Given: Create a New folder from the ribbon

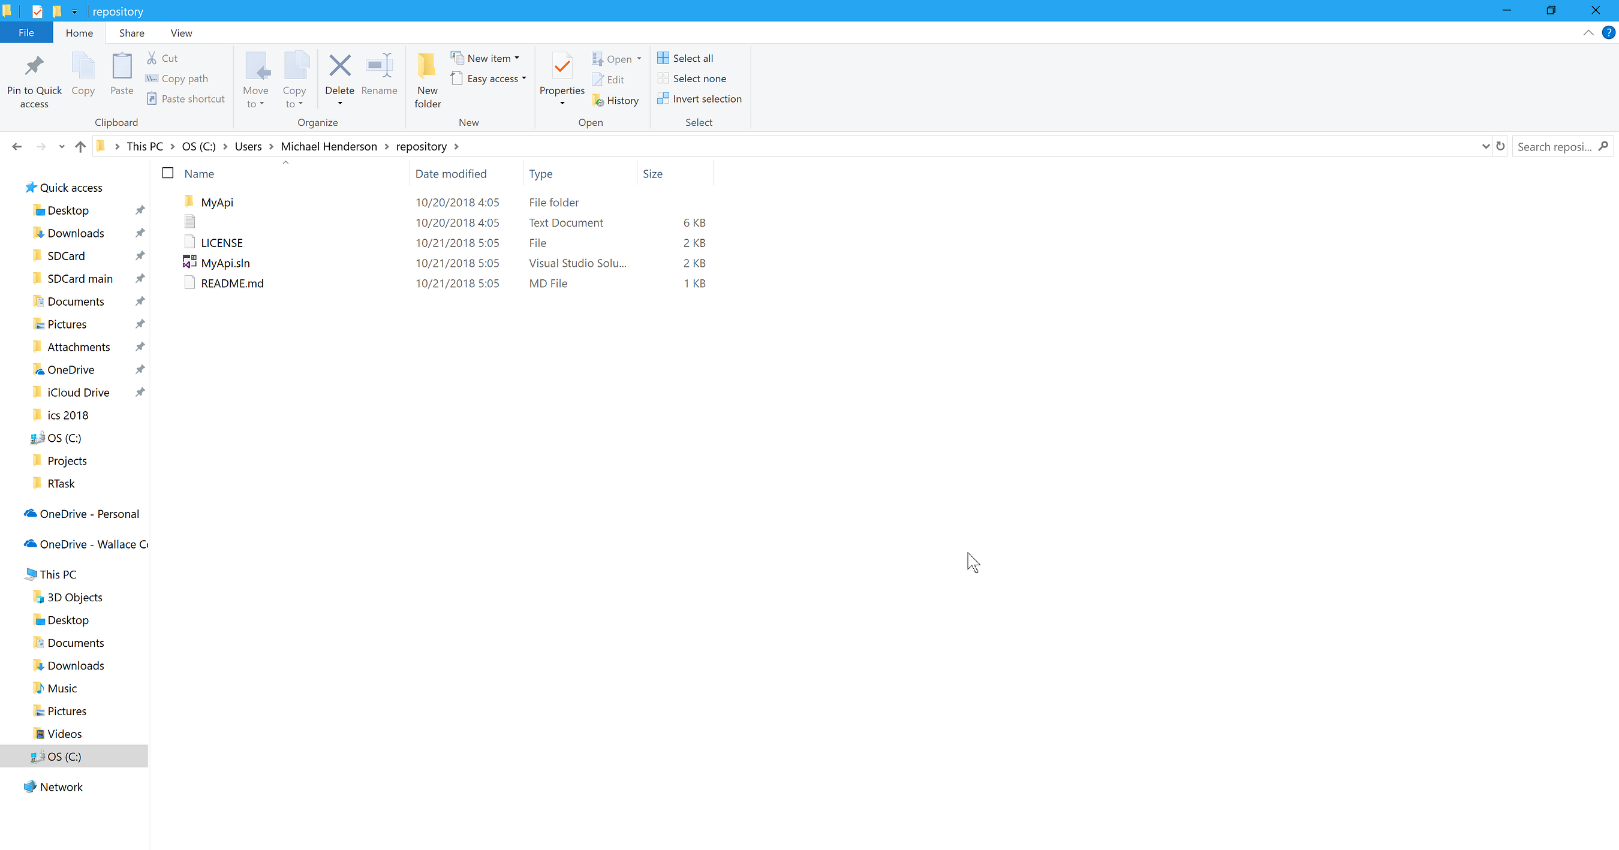Looking at the screenshot, I should (x=427, y=80).
